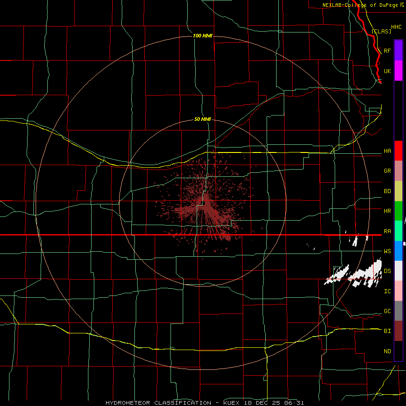Click the black ND legend swatch

398,351
